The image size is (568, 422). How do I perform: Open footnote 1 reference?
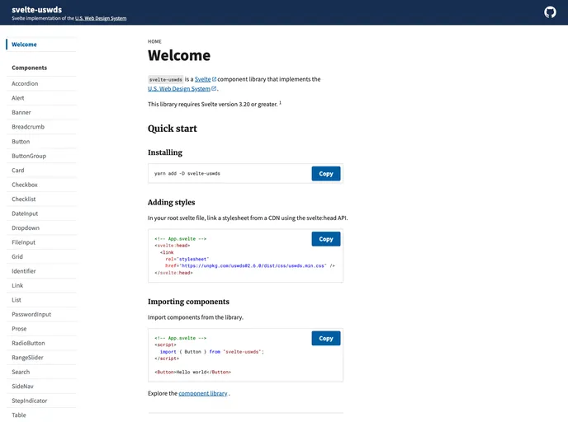[x=280, y=103]
